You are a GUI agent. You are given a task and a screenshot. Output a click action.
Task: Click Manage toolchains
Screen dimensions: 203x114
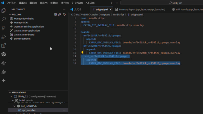[x=24, y=19]
